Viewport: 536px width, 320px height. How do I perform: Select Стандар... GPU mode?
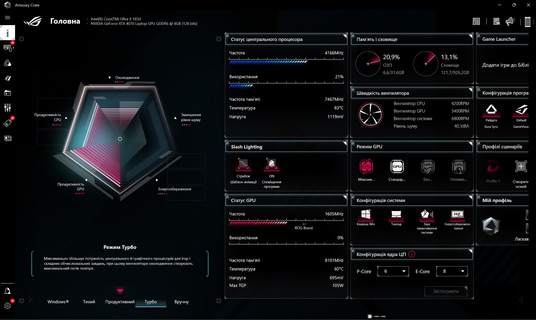click(397, 167)
